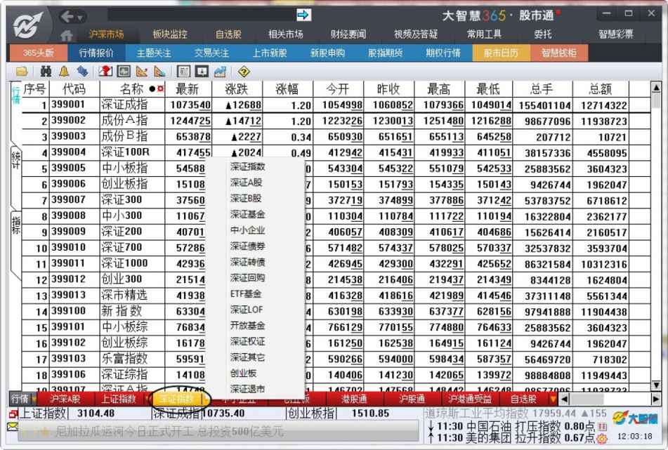
Task: Open the 委托 top menu
Action: pyautogui.click(x=543, y=34)
